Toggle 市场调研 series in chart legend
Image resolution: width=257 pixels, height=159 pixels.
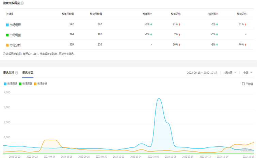10,83
